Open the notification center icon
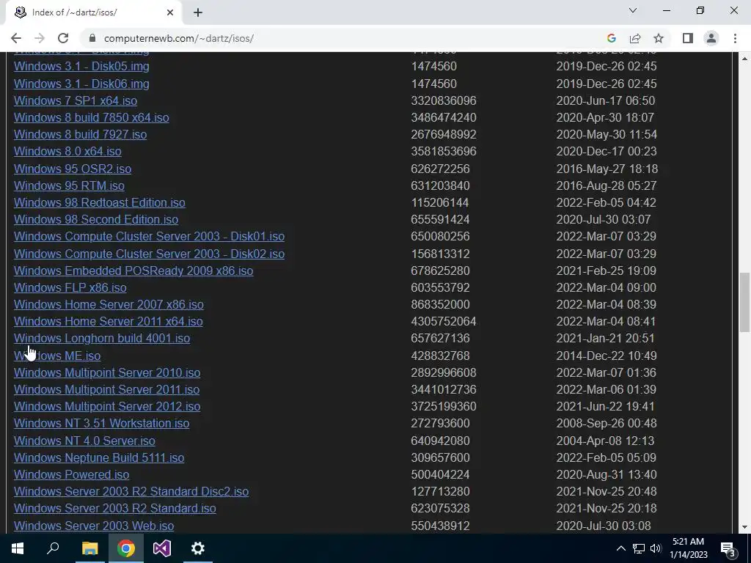This screenshot has width=751, height=563. pos(728,548)
